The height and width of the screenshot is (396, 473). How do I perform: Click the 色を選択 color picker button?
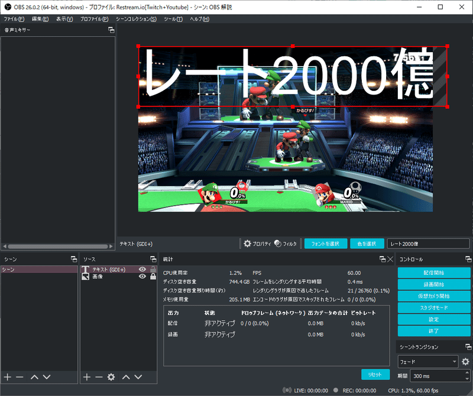point(367,244)
